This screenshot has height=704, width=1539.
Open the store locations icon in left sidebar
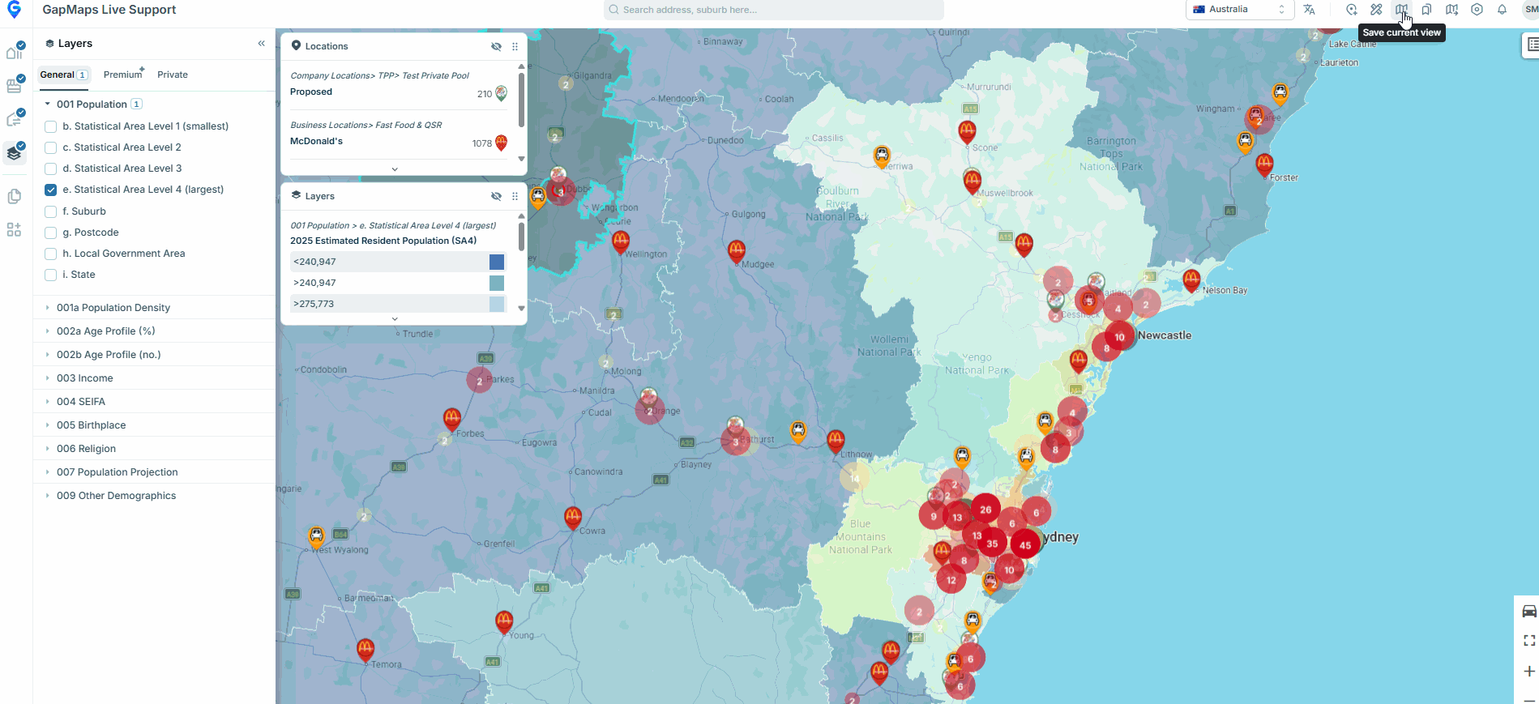pyautogui.click(x=15, y=85)
